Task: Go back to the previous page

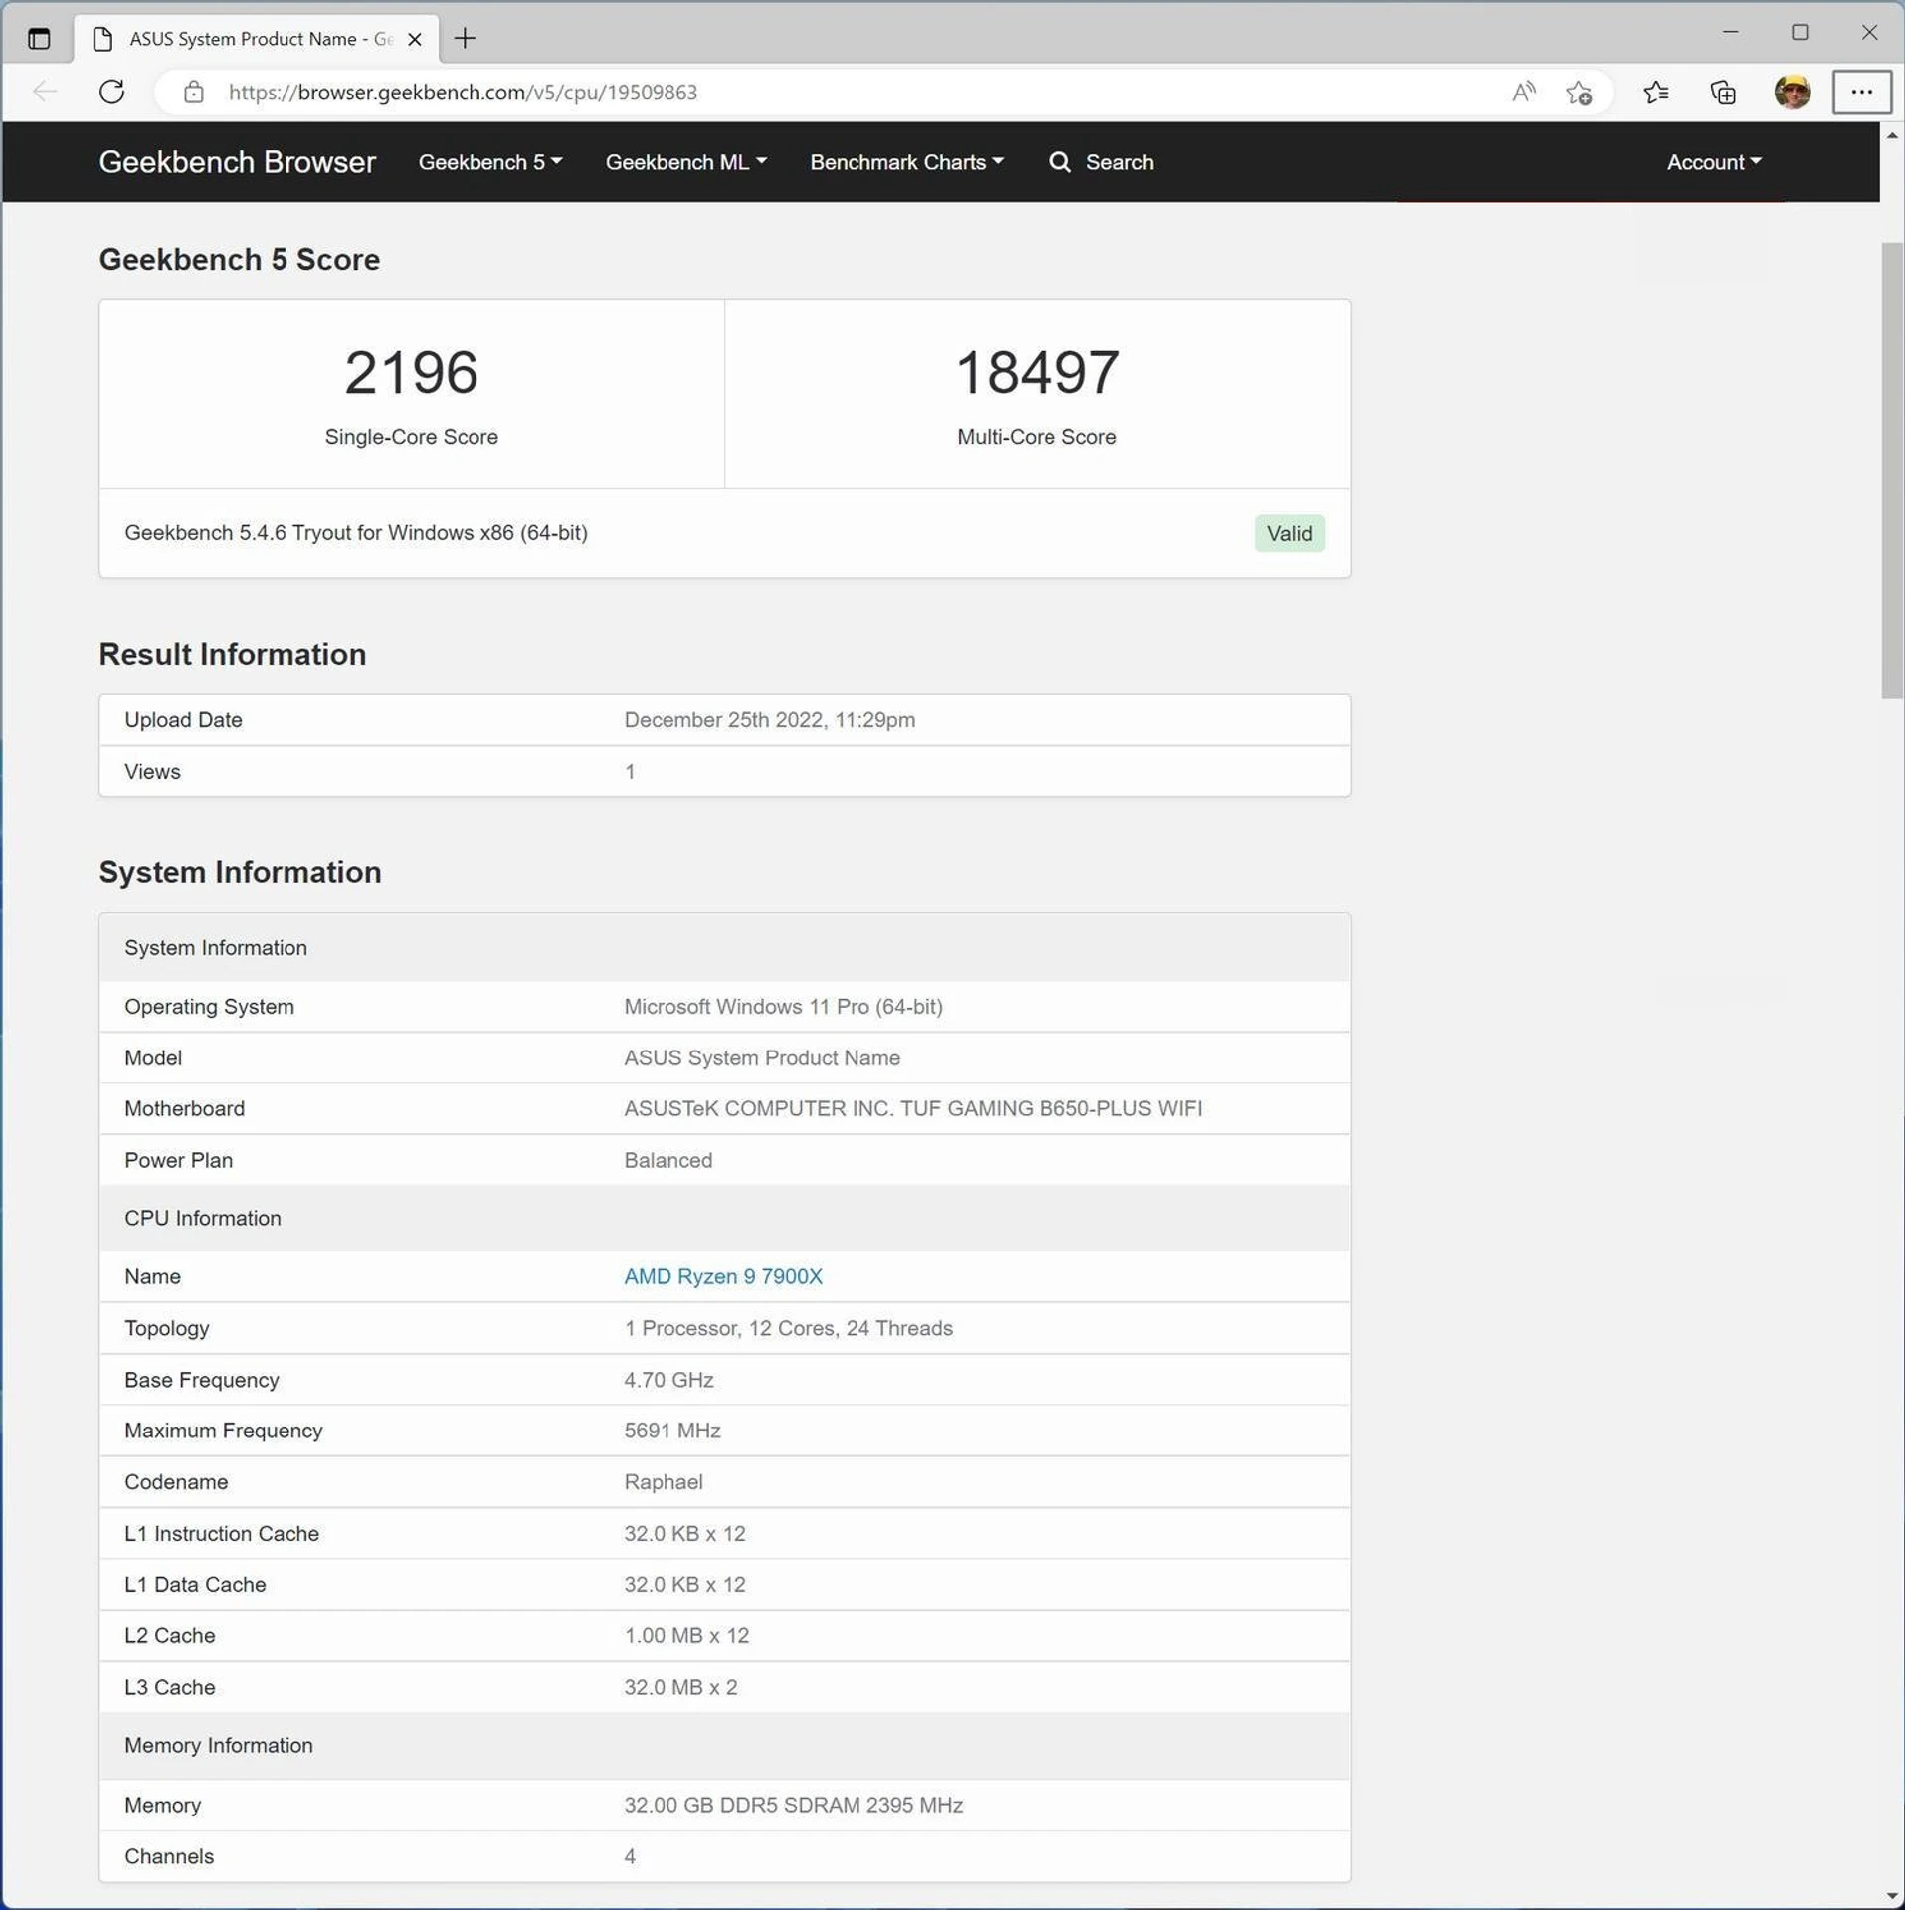Action: [x=45, y=93]
